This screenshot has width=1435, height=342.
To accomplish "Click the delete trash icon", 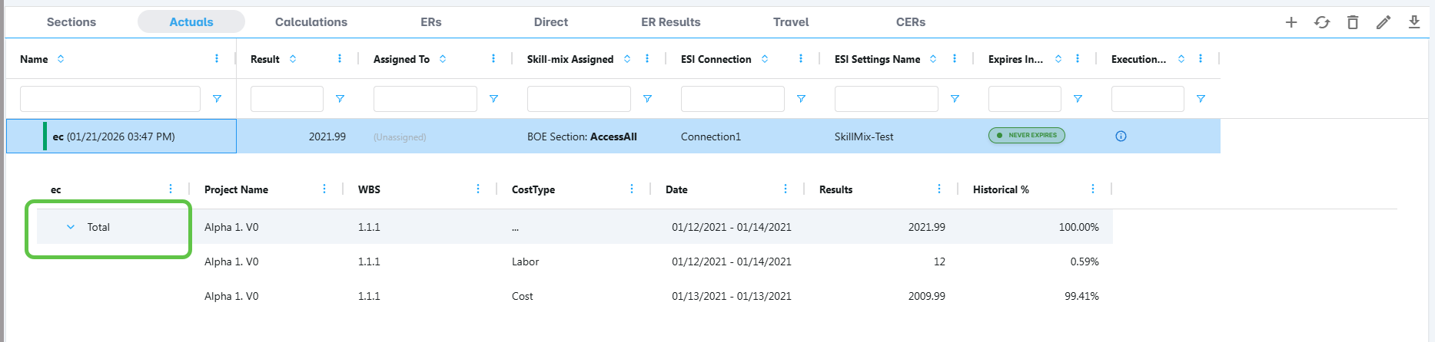I will coord(1353,22).
